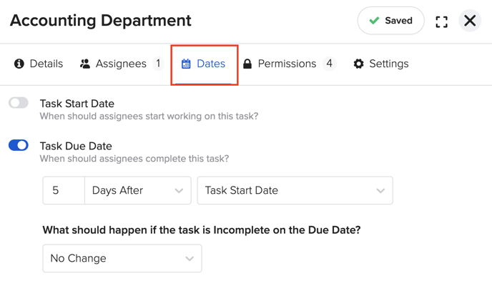This screenshot has width=492, height=281.
Task: Click the Assignees people icon
Action: tap(84, 64)
